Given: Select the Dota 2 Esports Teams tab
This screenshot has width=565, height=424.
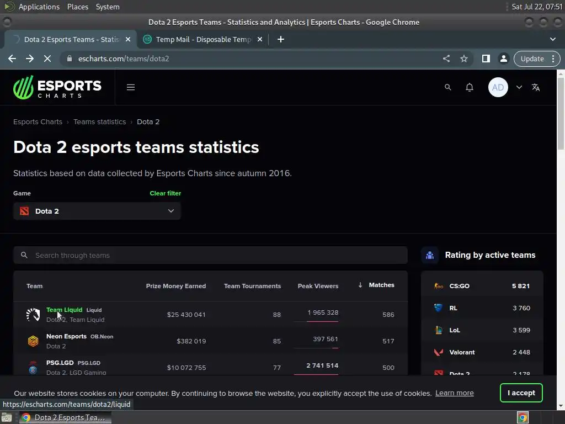Looking at the screenshot, I should point(70,39).
